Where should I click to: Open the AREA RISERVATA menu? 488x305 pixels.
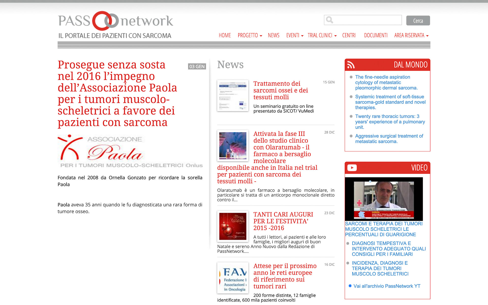pos(409,35)
